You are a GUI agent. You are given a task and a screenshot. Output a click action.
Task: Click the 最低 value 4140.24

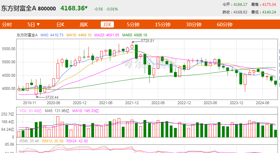point(269,12)
